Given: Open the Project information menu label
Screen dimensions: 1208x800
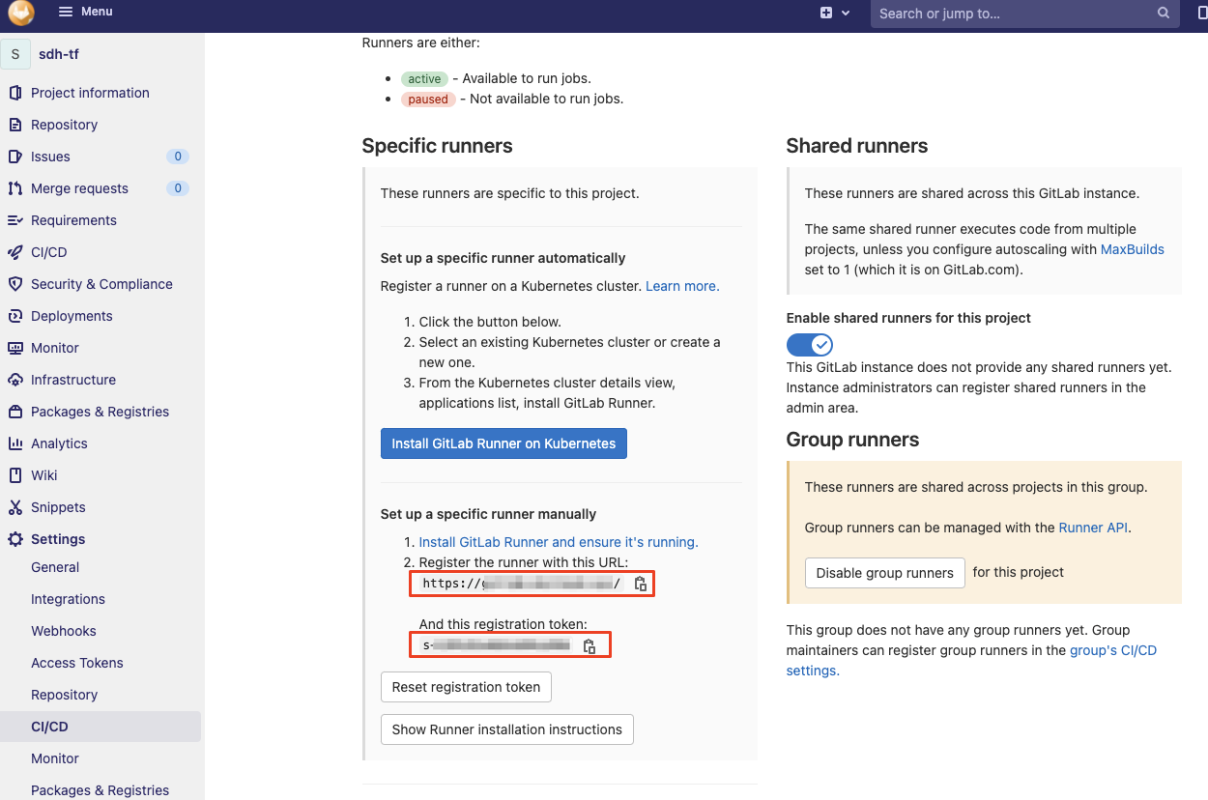Looking at the screenshot, I should click(x=90, y=93).
